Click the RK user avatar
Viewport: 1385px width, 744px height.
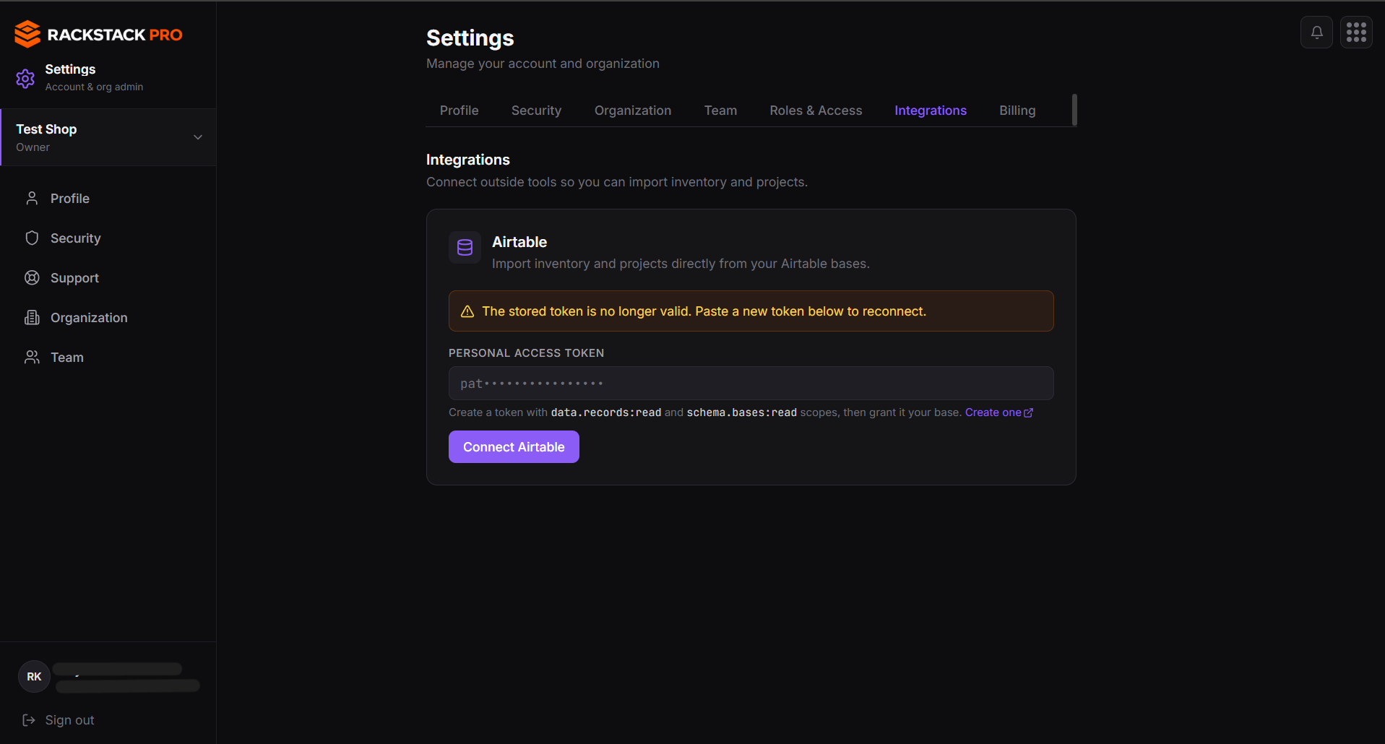click(34, 676)
